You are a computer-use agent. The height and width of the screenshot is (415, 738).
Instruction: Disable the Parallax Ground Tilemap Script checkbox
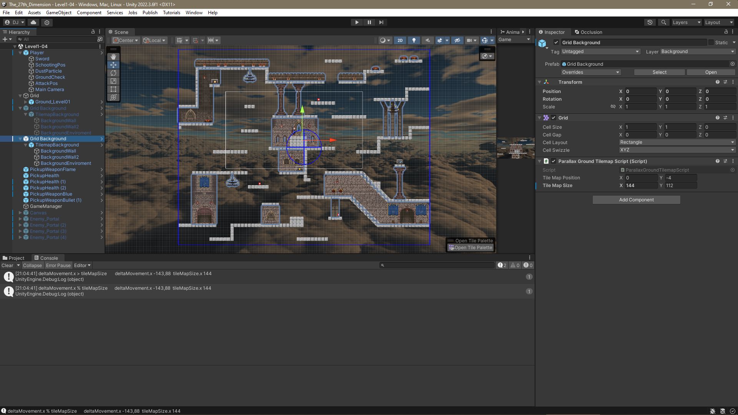coord(553,161)
